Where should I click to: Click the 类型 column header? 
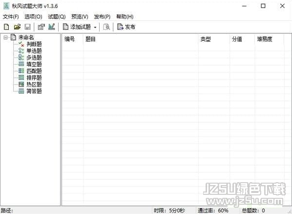tap(214, 39)
